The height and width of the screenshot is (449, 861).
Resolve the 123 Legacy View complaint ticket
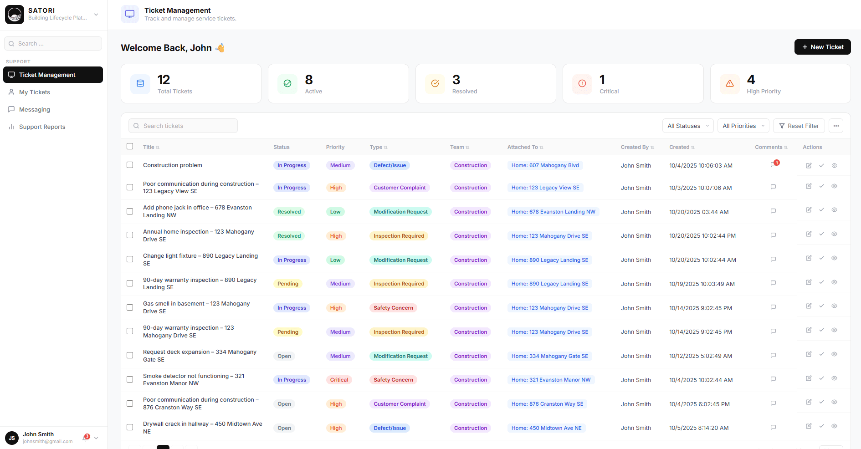point(821,186)
